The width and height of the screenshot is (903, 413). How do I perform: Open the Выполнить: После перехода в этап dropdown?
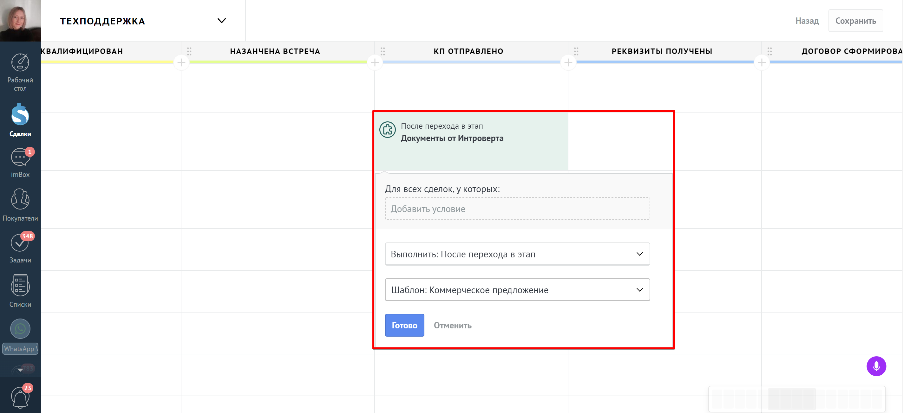click(517, 254)
